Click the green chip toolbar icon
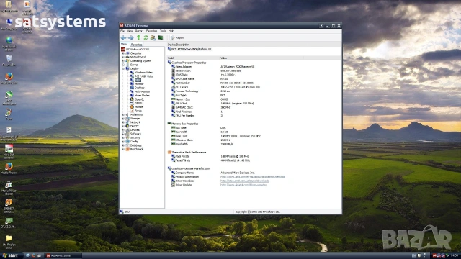 pyautogui.click(x=160, y=37)
